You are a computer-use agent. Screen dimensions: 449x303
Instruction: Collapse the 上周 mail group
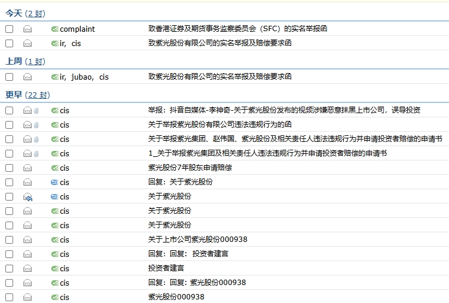14,61
